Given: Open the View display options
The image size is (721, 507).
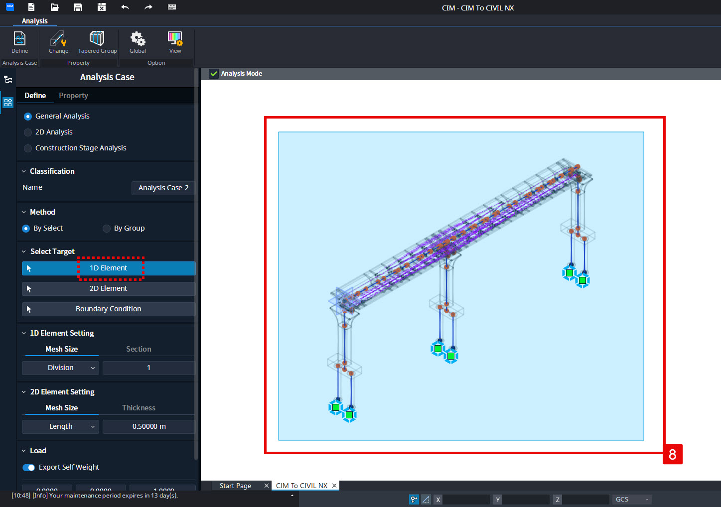Looking at the screenshot, I should click(175, 42).
